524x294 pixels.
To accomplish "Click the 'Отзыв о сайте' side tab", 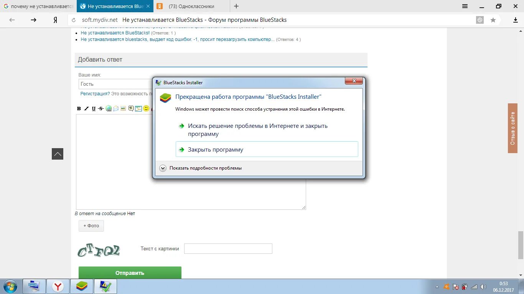I will [x=513, y=128].
